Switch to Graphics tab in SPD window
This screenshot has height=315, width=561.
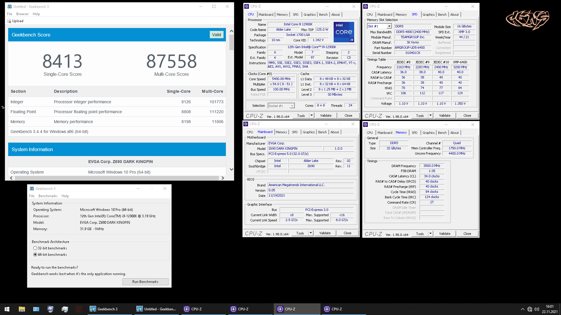428,15
